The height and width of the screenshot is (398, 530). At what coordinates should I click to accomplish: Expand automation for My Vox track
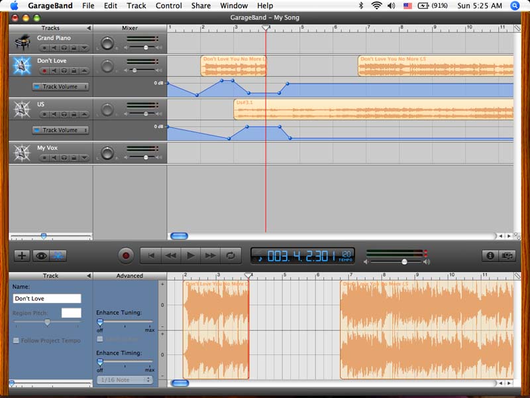click(84, 158)
